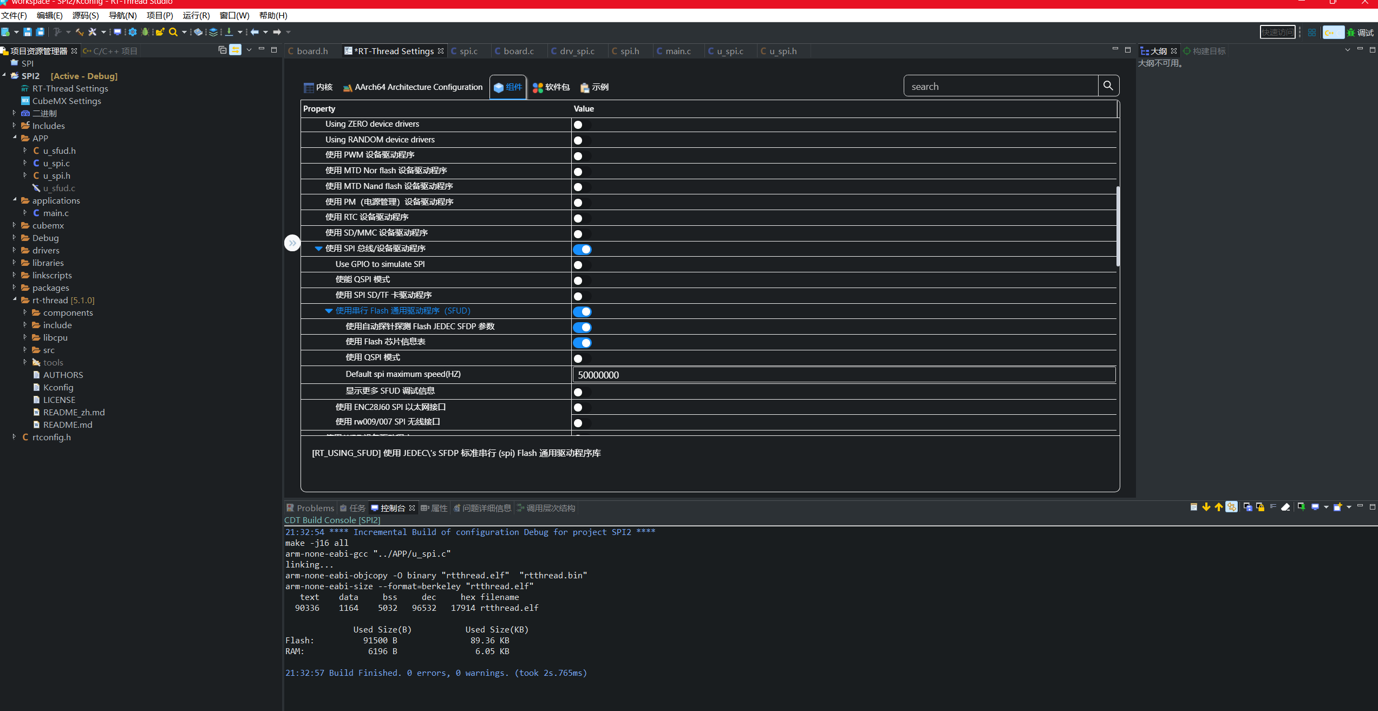1378x711 pixels.
Task: Open the 源码(S) menu
Action: pos(84,15)
